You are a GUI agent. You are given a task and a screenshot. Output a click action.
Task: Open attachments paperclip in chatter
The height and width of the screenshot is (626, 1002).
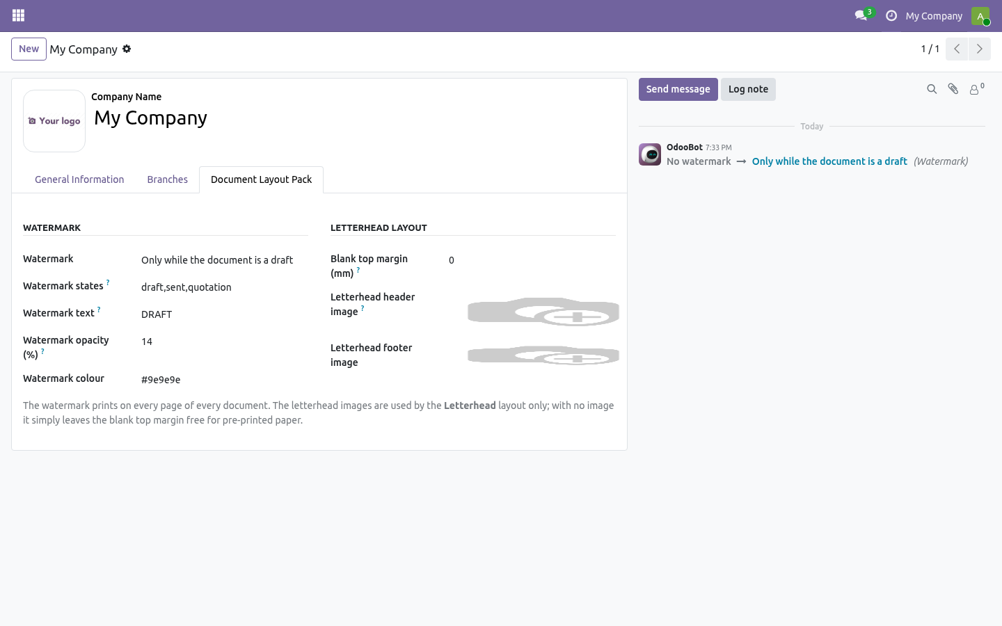click(953, 89)
